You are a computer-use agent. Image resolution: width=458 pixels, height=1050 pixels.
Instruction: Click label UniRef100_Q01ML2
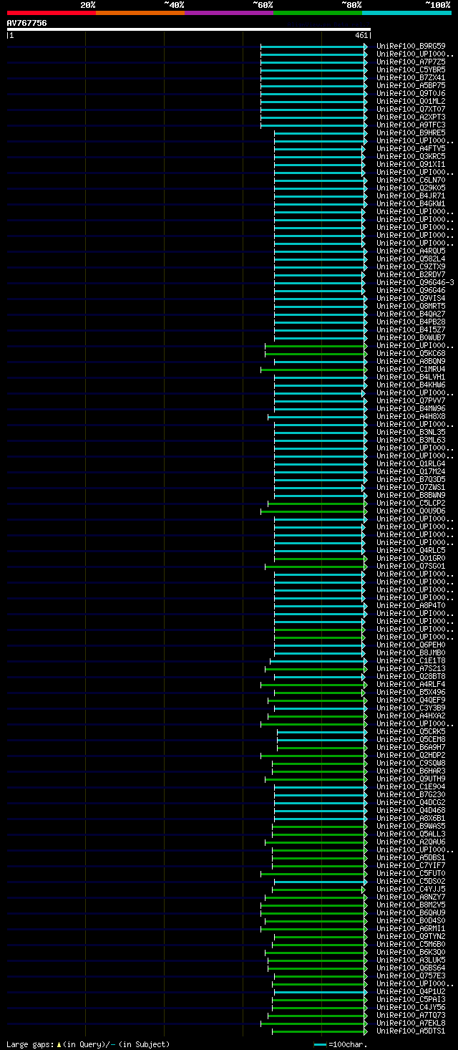[410, 102]
